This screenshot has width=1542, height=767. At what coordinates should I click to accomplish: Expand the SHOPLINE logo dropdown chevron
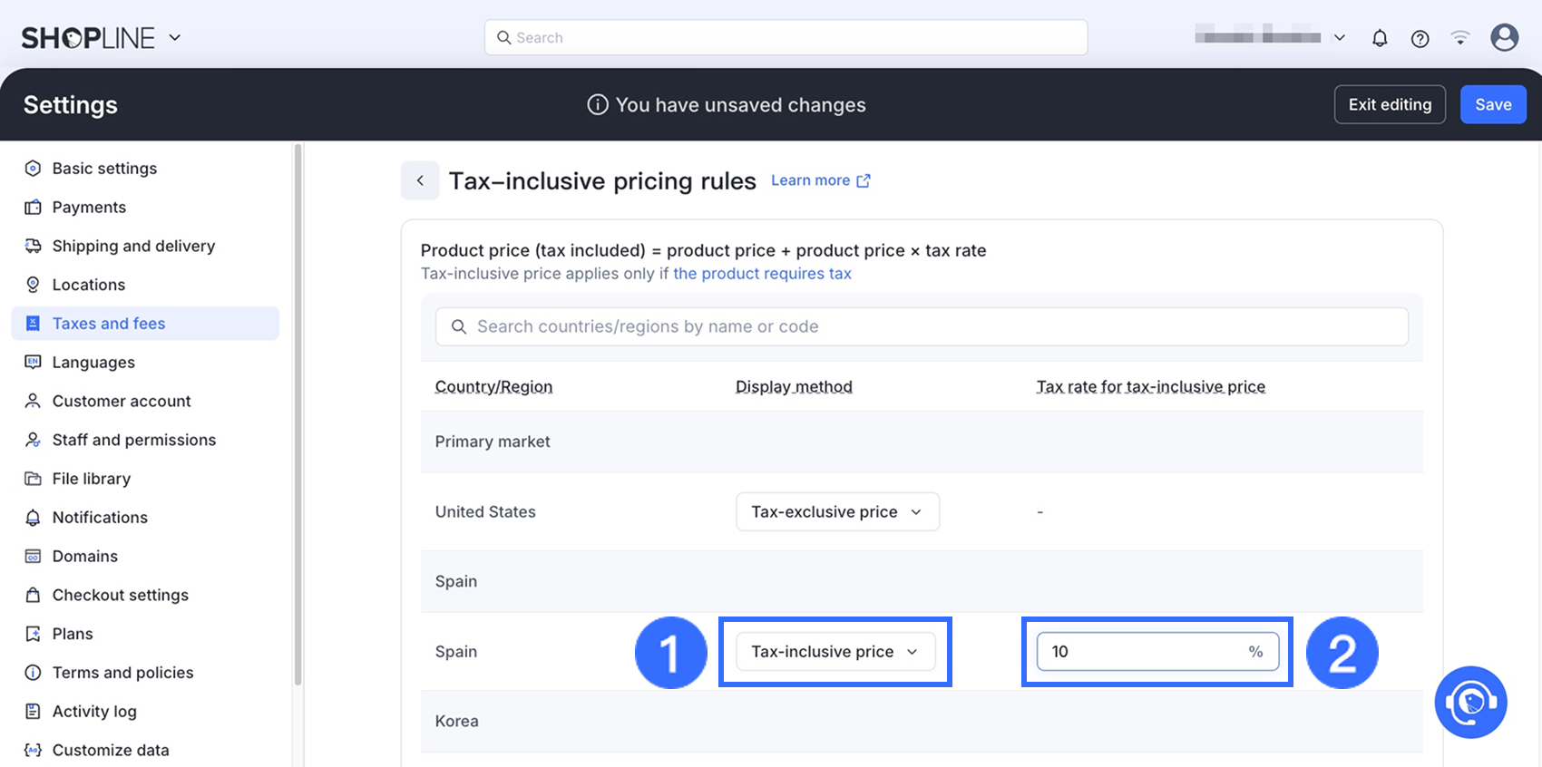(x=175, y=37)
